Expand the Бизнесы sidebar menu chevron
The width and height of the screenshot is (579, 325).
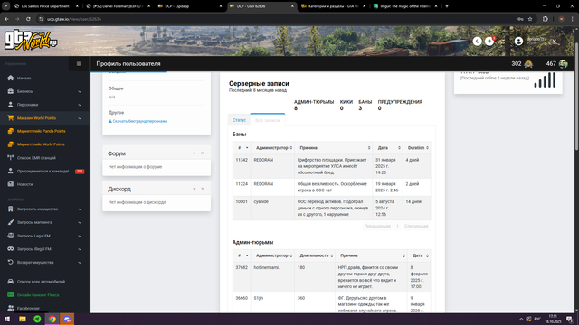point(80,91)
